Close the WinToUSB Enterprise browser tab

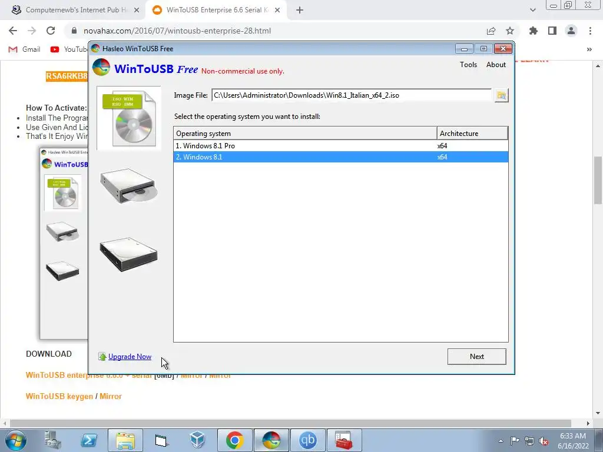277,11
